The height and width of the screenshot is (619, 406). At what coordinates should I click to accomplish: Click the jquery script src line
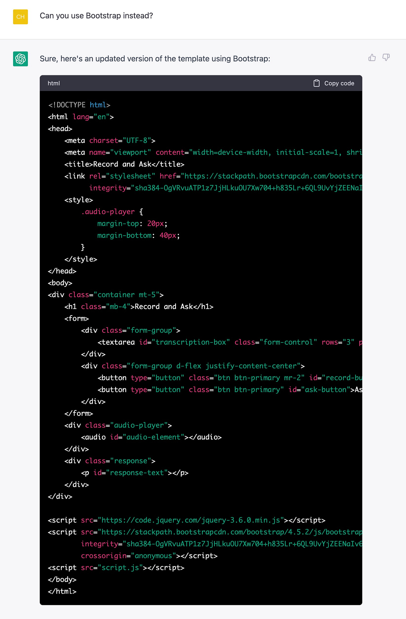click(187, 520)
